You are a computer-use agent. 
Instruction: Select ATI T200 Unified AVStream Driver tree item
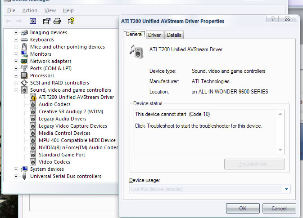(x=77, y=97)
